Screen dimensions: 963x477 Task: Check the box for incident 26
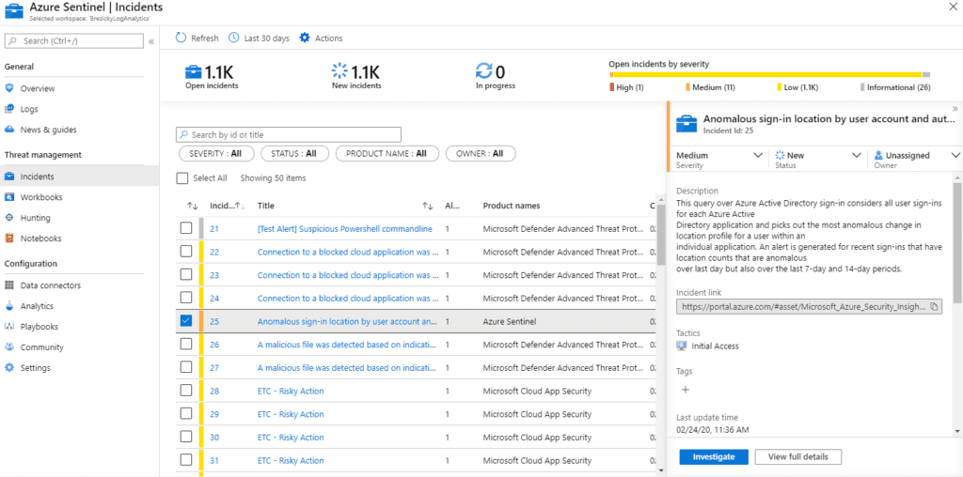pos(186,344)
